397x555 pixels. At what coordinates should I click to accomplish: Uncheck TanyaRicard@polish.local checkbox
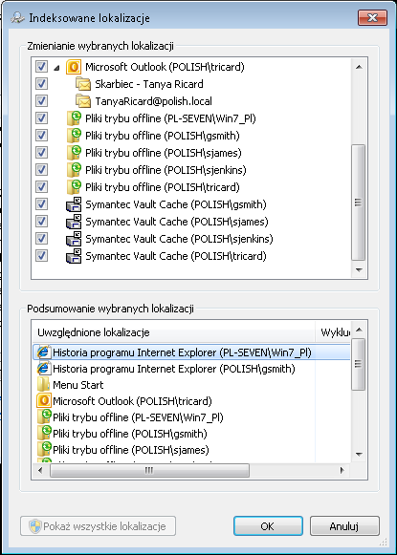(41, 101)
